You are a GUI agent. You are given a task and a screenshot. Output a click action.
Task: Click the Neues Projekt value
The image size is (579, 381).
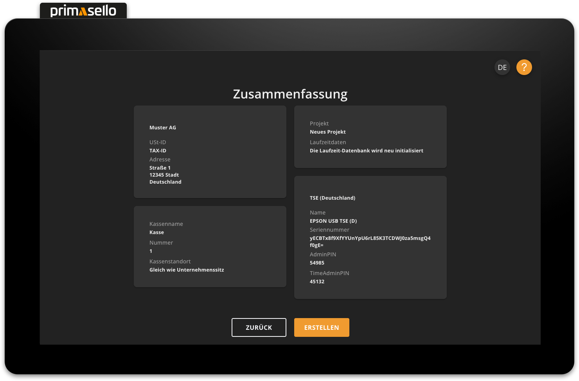tap(327, 132)
